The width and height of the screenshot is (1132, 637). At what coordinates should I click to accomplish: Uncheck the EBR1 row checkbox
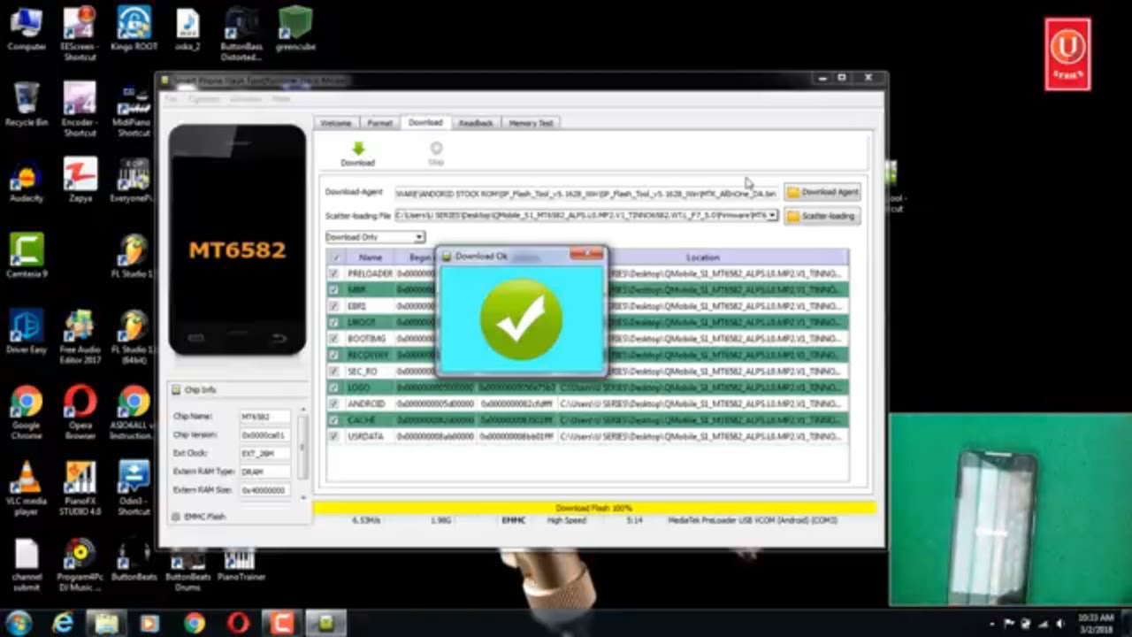coord(333,306)
